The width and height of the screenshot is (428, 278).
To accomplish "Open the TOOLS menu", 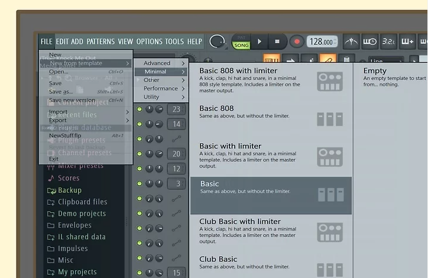I will pos(174,41).
